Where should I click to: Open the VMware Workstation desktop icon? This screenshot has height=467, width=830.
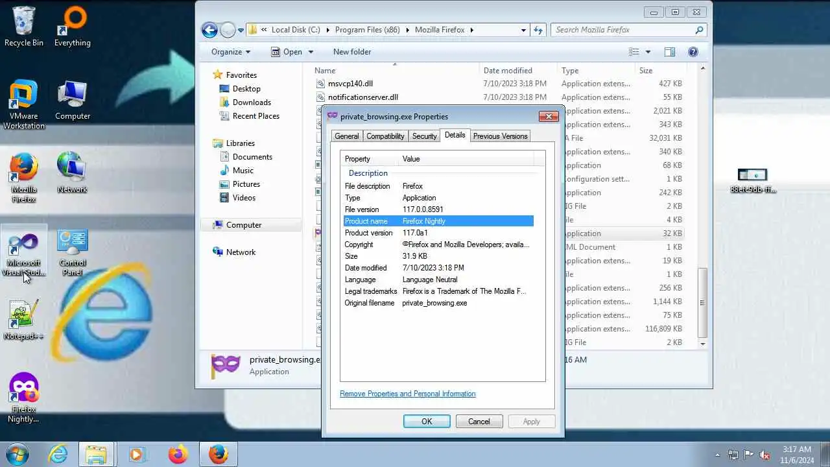click(24, 104)
